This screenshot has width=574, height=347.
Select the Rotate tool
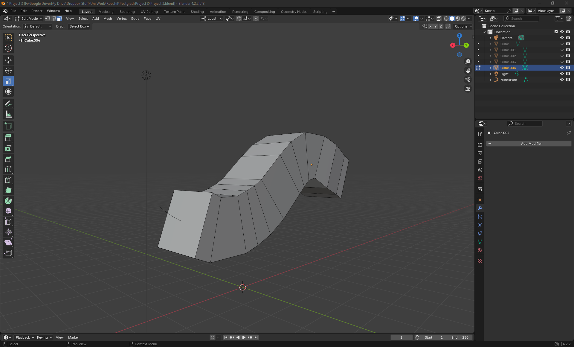[x=8, y=71]
